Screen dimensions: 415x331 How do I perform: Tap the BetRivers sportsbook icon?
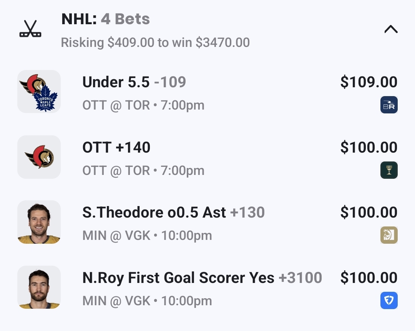pos(389,105)
